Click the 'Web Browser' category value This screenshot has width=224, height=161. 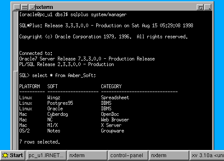tap(115, 120)
